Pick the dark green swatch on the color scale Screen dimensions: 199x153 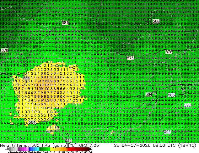[x=40, y=149]
